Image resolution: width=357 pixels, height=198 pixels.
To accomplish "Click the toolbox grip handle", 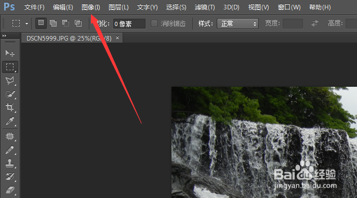I will click(10, 42).
